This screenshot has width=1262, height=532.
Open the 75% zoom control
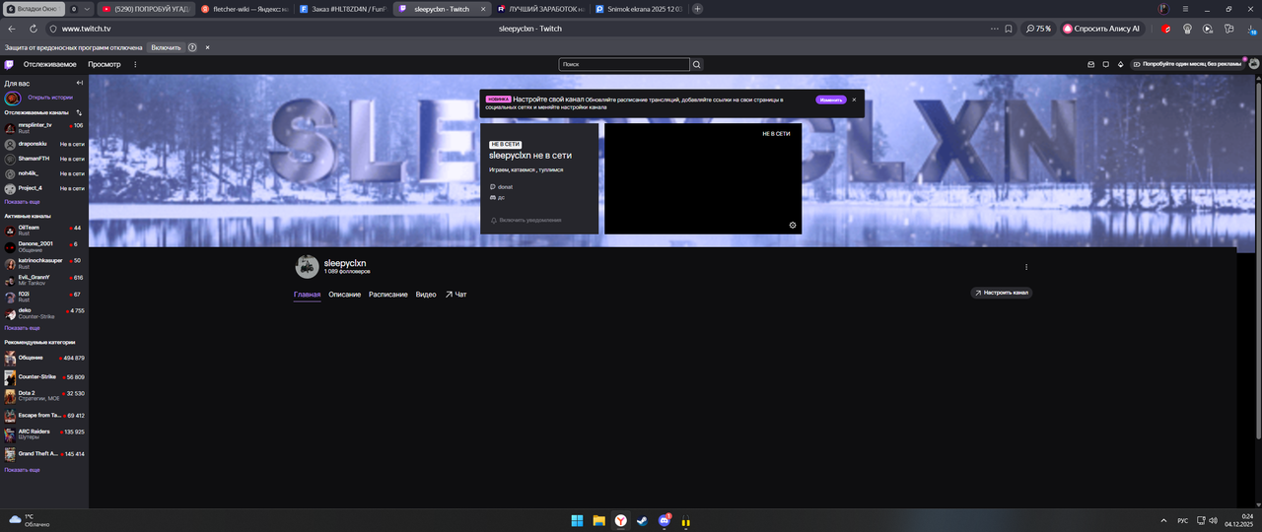pos(1038,29)
